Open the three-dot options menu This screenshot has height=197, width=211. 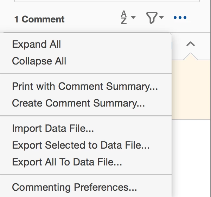tap(180, 18)
